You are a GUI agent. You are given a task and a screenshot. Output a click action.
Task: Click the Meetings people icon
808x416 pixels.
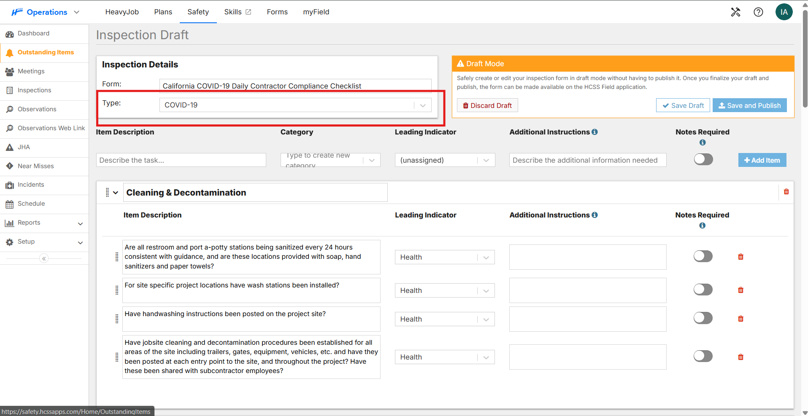click(9, 72)
